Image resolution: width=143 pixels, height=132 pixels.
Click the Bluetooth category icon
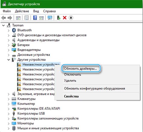tap(14, 30)
